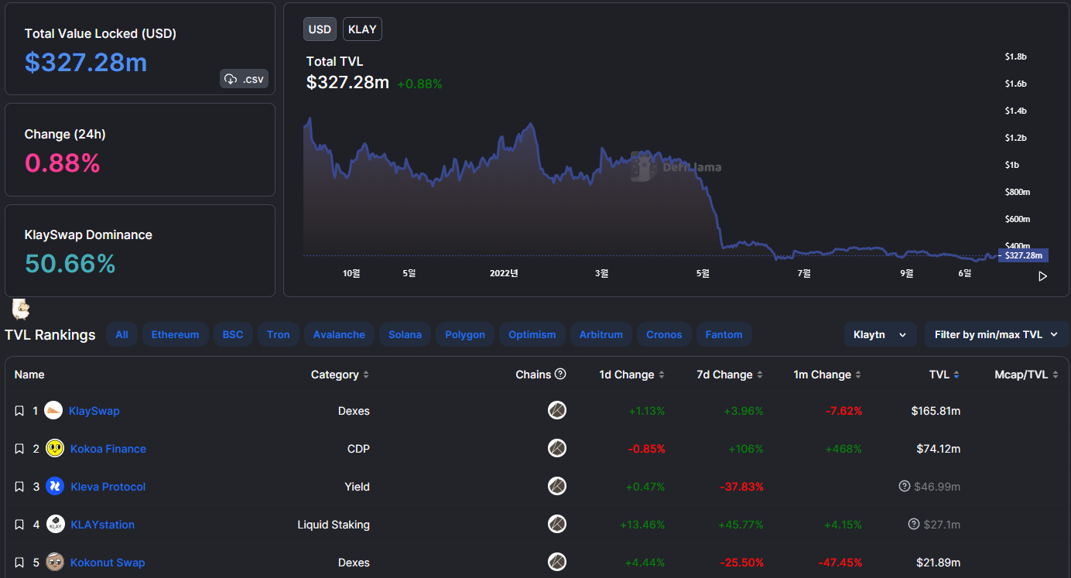This screenshot has width=1071, height=578.
Task: Bookmark the Kokonut Swap row
Action: click(x=19, y=563)
